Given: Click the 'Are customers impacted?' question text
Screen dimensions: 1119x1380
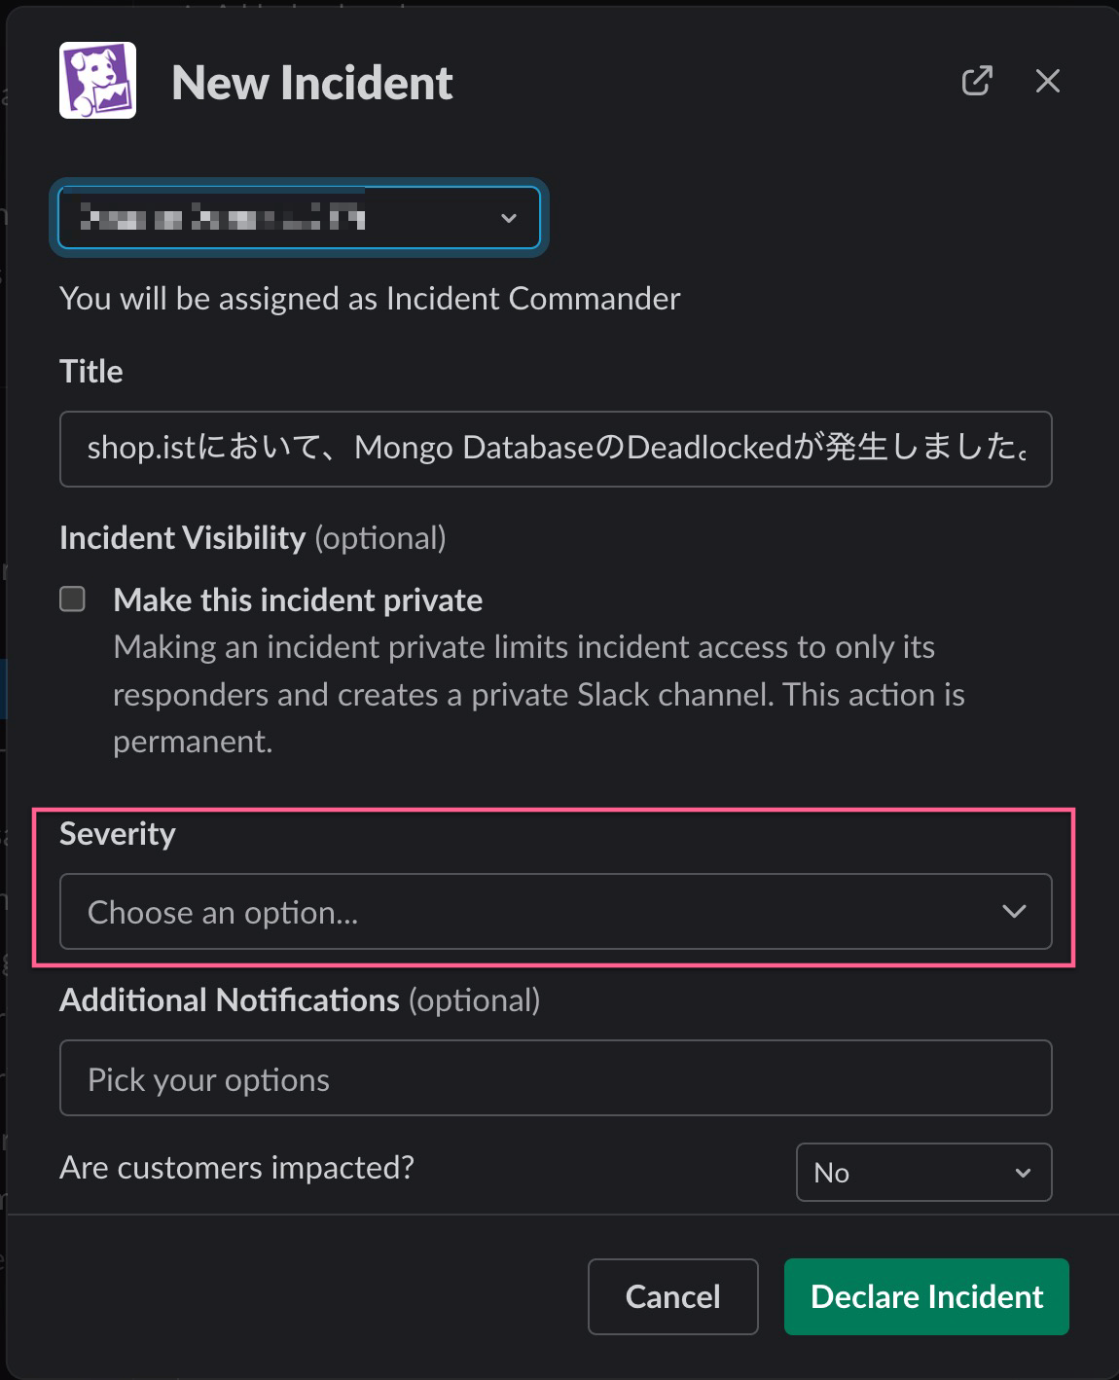Looking at the screenshot, I should 236,1167.
